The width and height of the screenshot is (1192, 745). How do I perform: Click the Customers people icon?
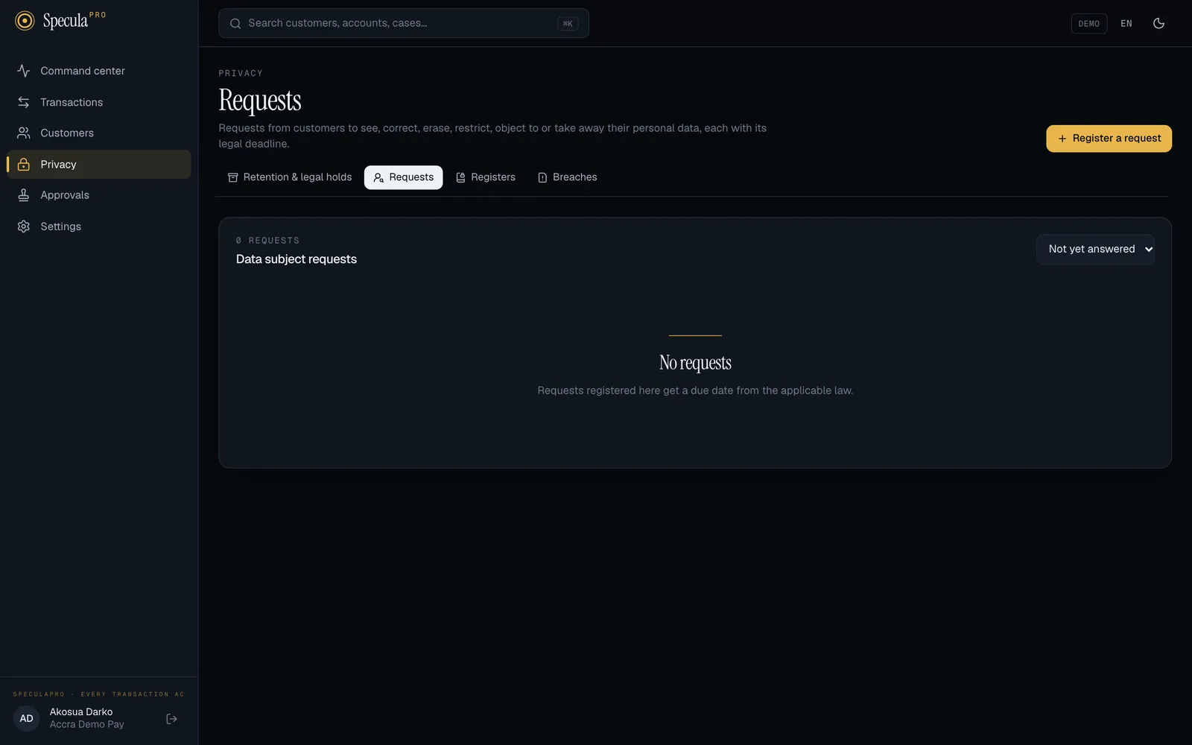tap(24, 133)
